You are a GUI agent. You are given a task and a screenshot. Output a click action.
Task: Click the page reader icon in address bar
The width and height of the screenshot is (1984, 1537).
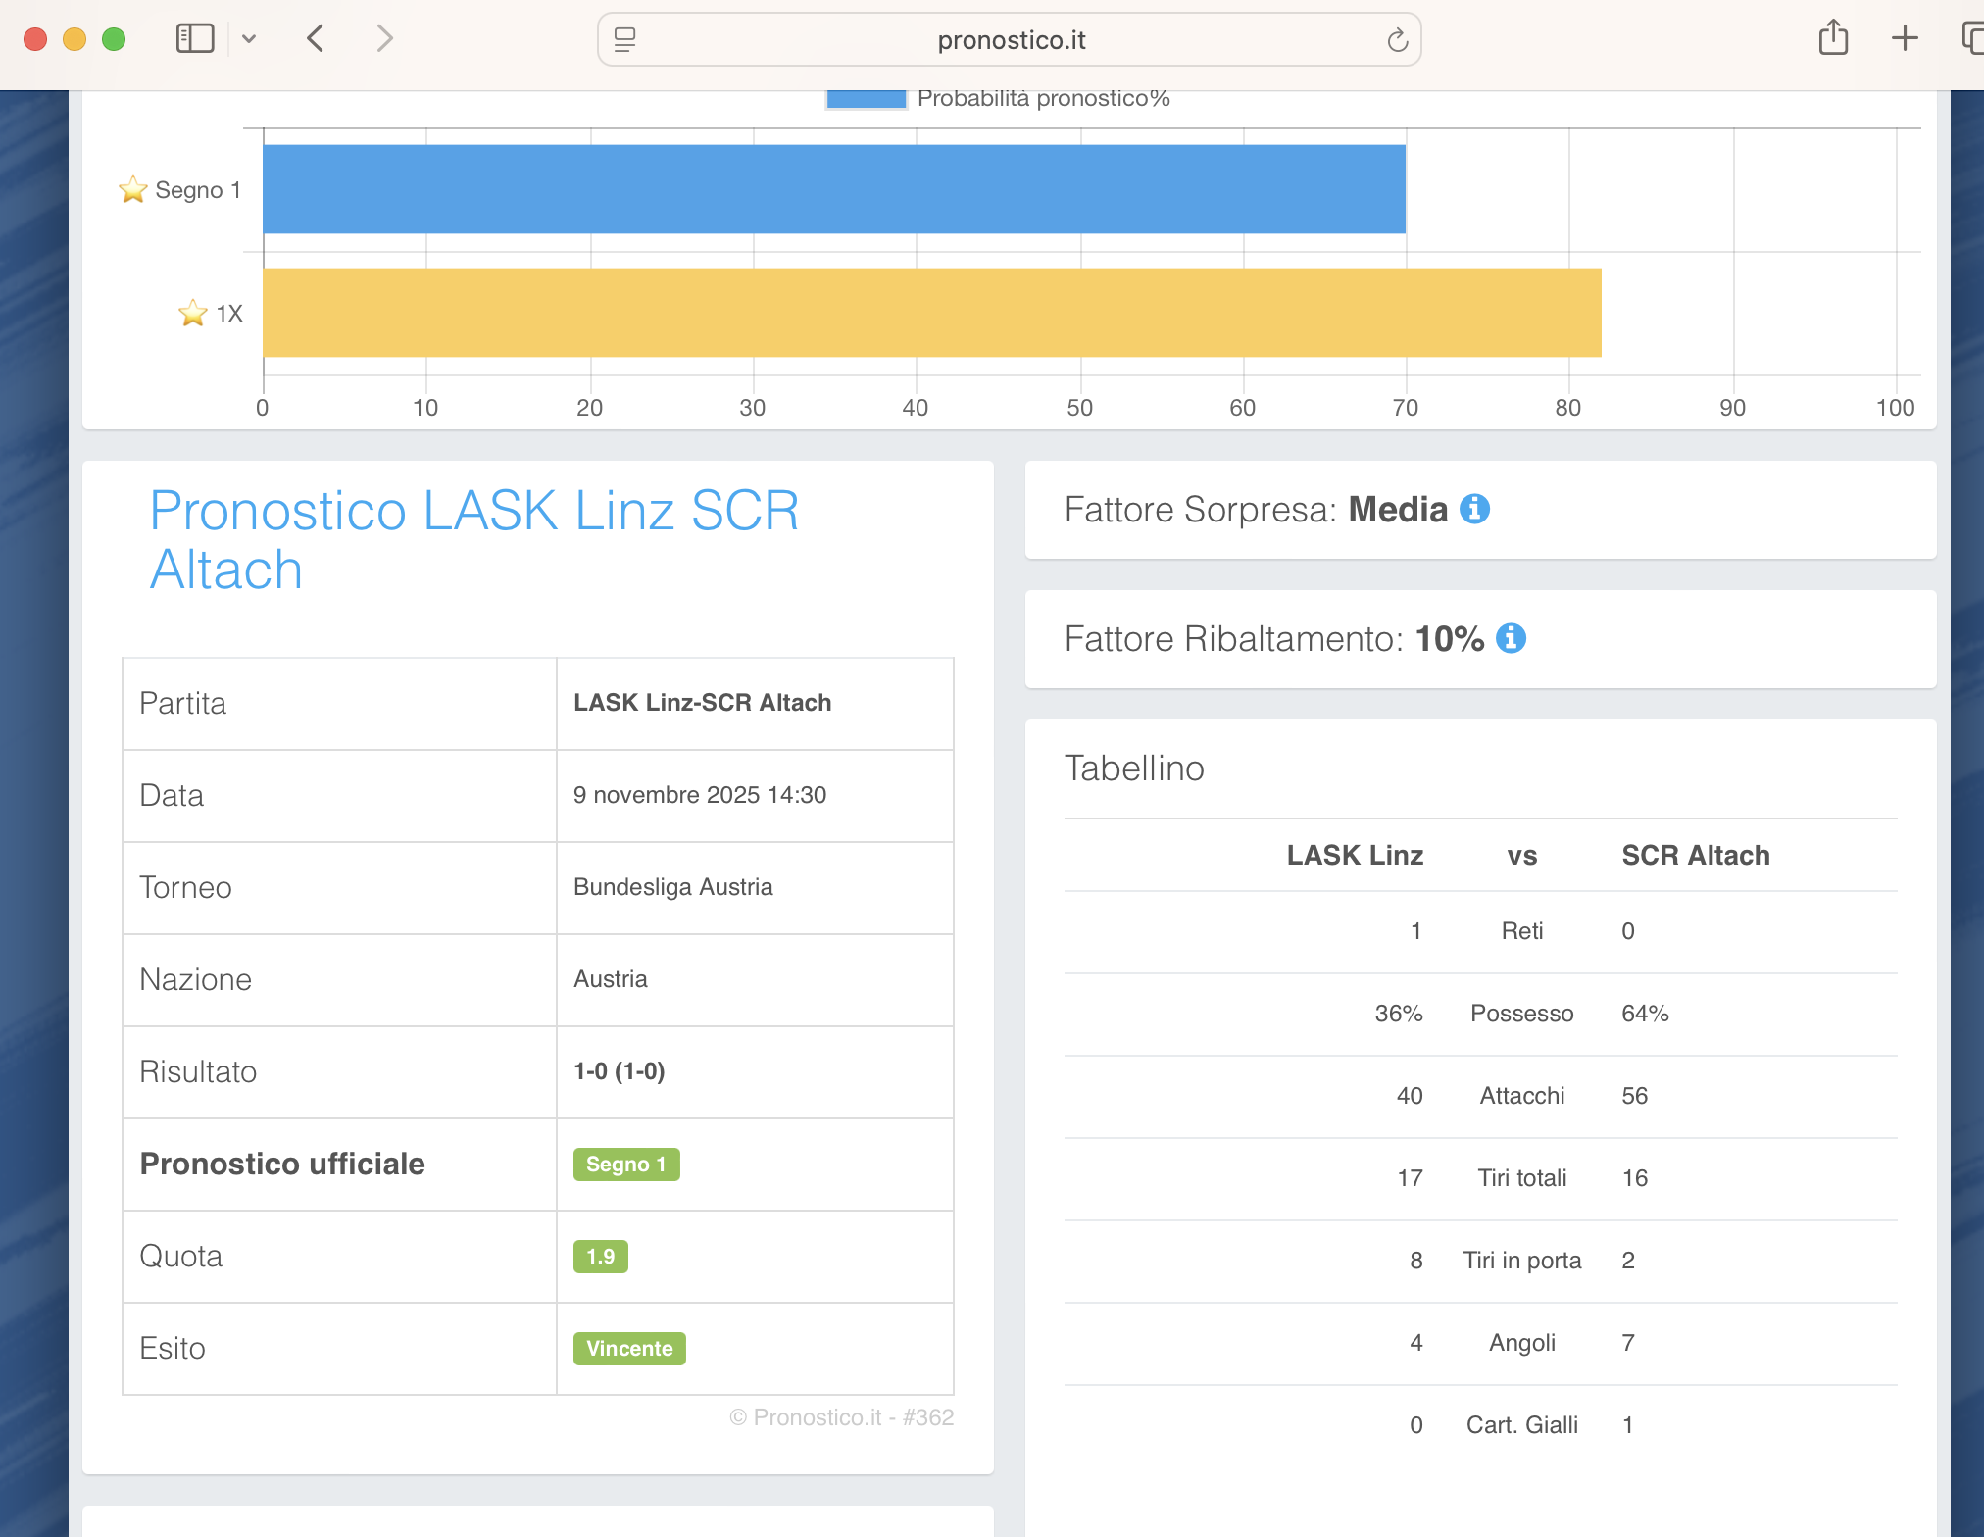tap(625, 40)
